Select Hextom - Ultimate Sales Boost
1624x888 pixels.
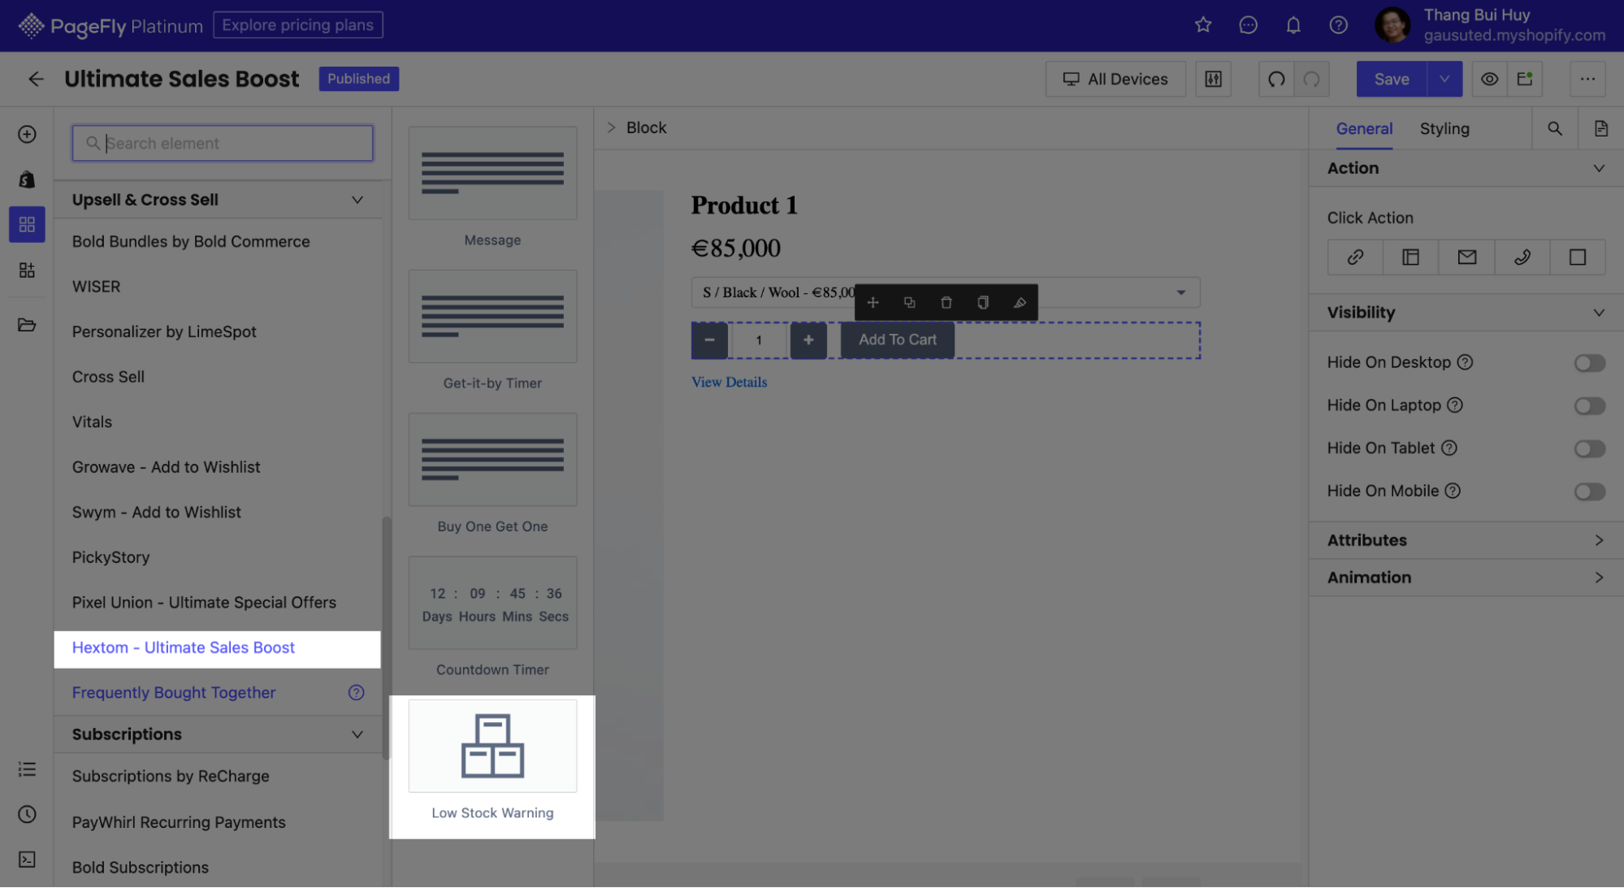click(217, 648)
